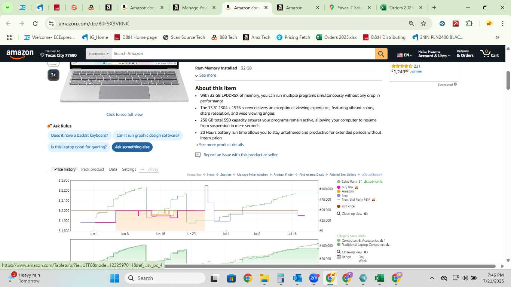Viewport: 511px width, 287px height.
Task: Open the Chrome tab search dropdown
Action: pyautogui.click(x=7, y=7)
